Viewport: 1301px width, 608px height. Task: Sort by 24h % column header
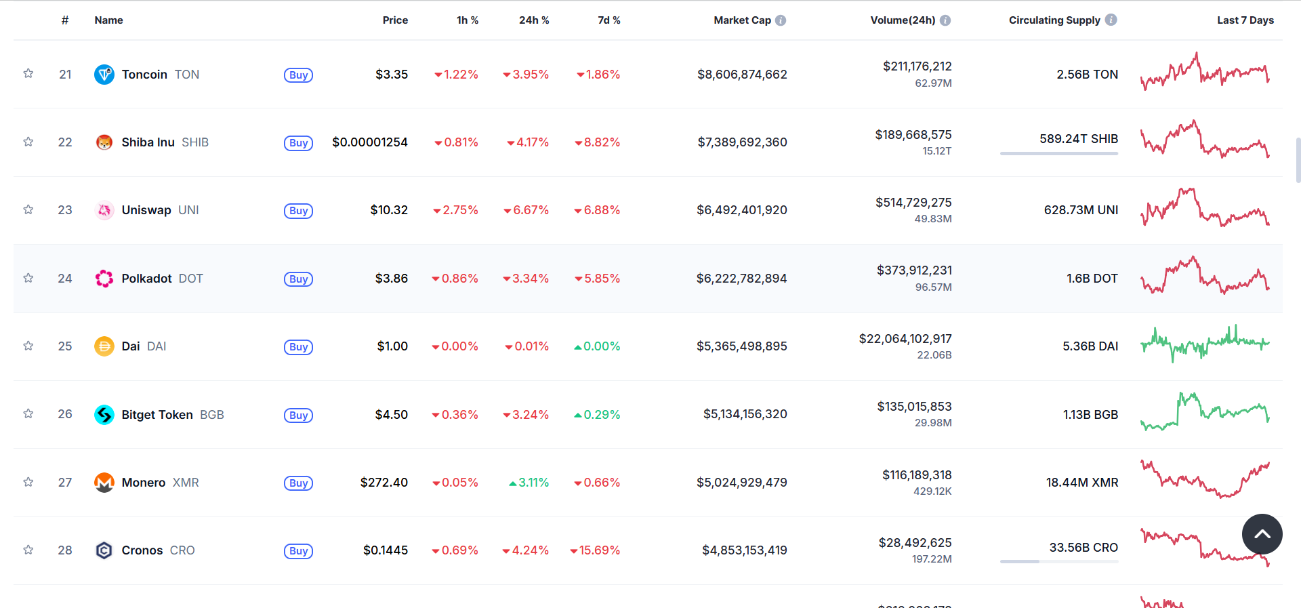[x=533, y=20]
